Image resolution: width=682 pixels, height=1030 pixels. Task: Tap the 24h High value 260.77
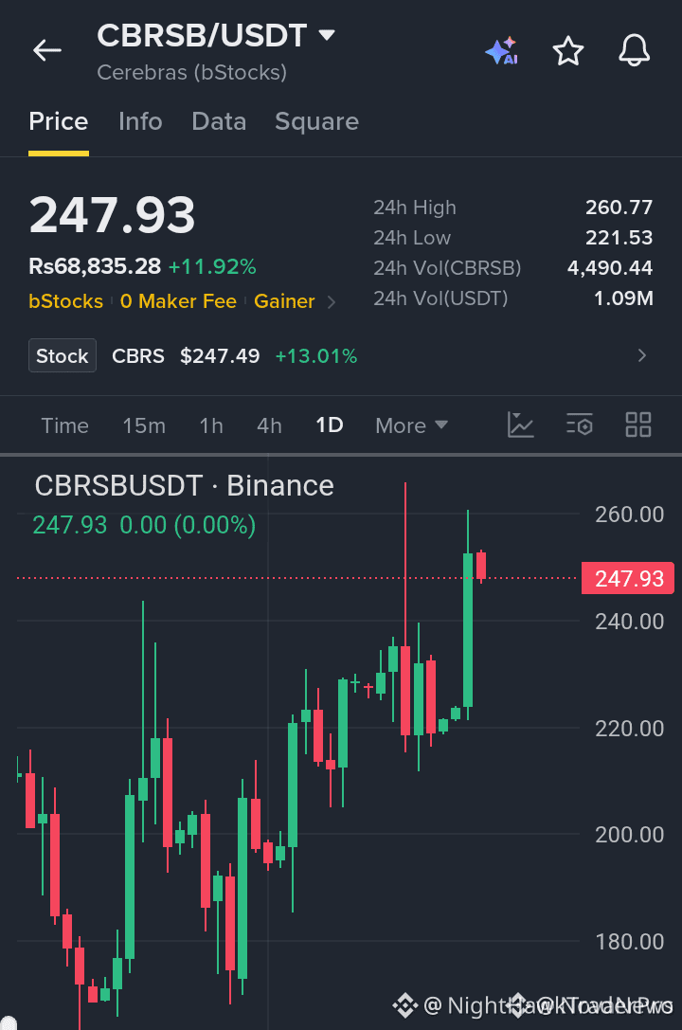(619, 207)
